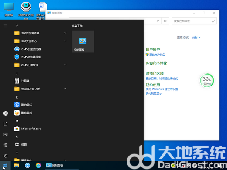227x170 pixels.
Task: Click the K letter header in app list
Action: 17,97
